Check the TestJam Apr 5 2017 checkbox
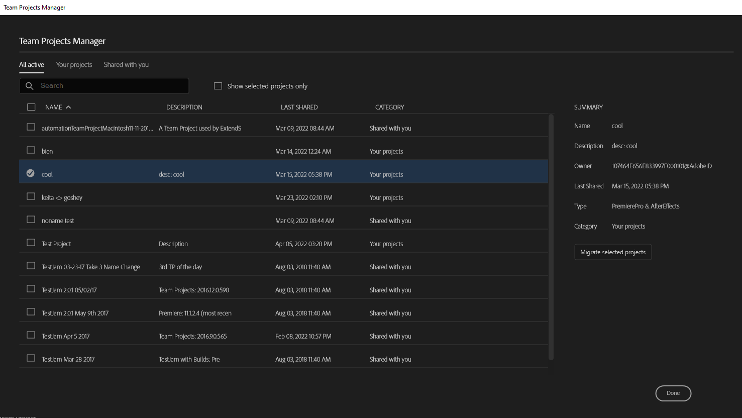Screen dimensions: 742x418 (x=31, y=335)
